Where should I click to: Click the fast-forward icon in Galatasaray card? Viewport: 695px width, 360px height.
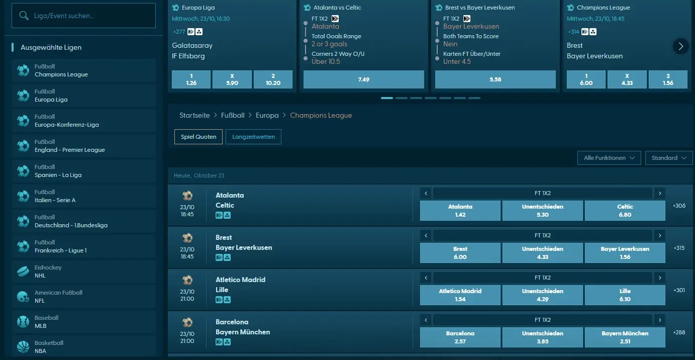tap(191, 32)
